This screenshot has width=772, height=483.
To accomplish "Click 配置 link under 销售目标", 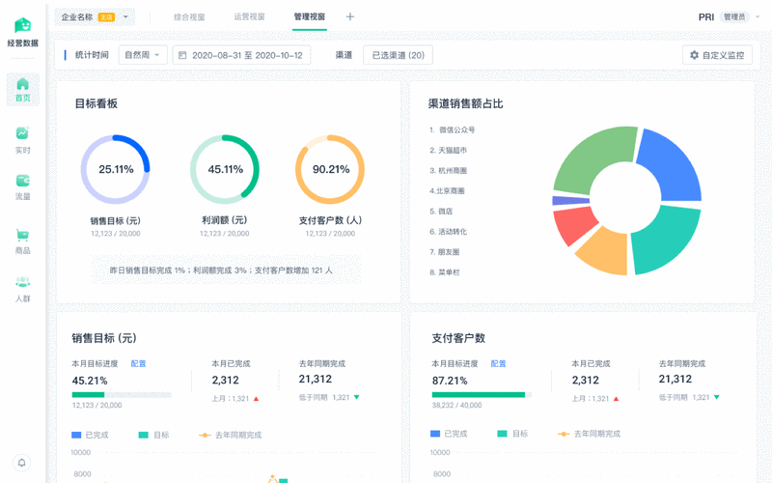I will point(138,363).
